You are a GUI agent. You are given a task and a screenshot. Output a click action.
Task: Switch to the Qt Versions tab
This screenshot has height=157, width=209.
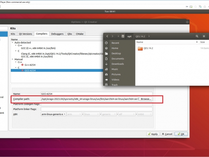click(26, 34)
